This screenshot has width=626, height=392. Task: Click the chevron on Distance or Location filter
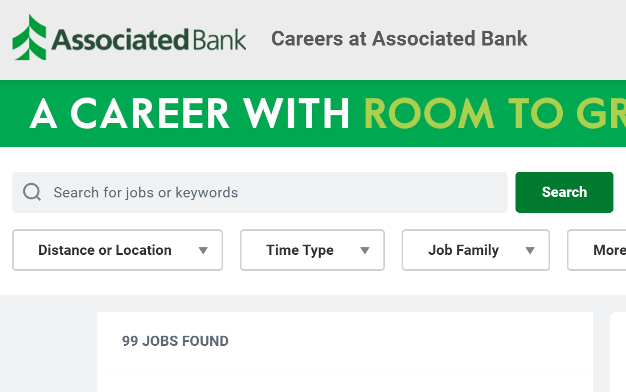coord(203,250)
